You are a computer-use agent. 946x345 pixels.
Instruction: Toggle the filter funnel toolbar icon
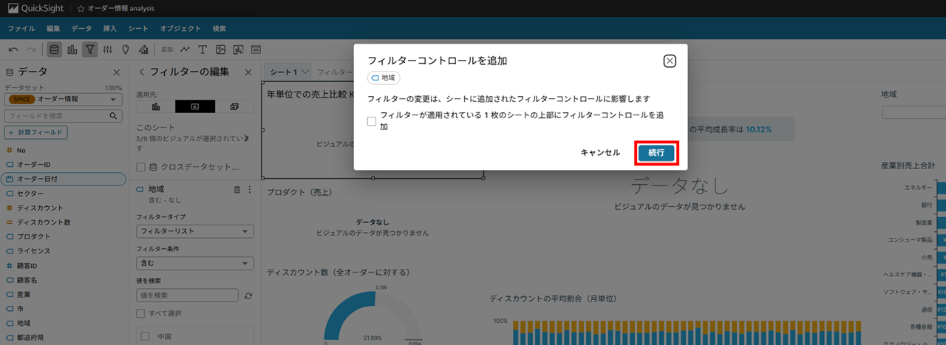click(x=89, y=49)
